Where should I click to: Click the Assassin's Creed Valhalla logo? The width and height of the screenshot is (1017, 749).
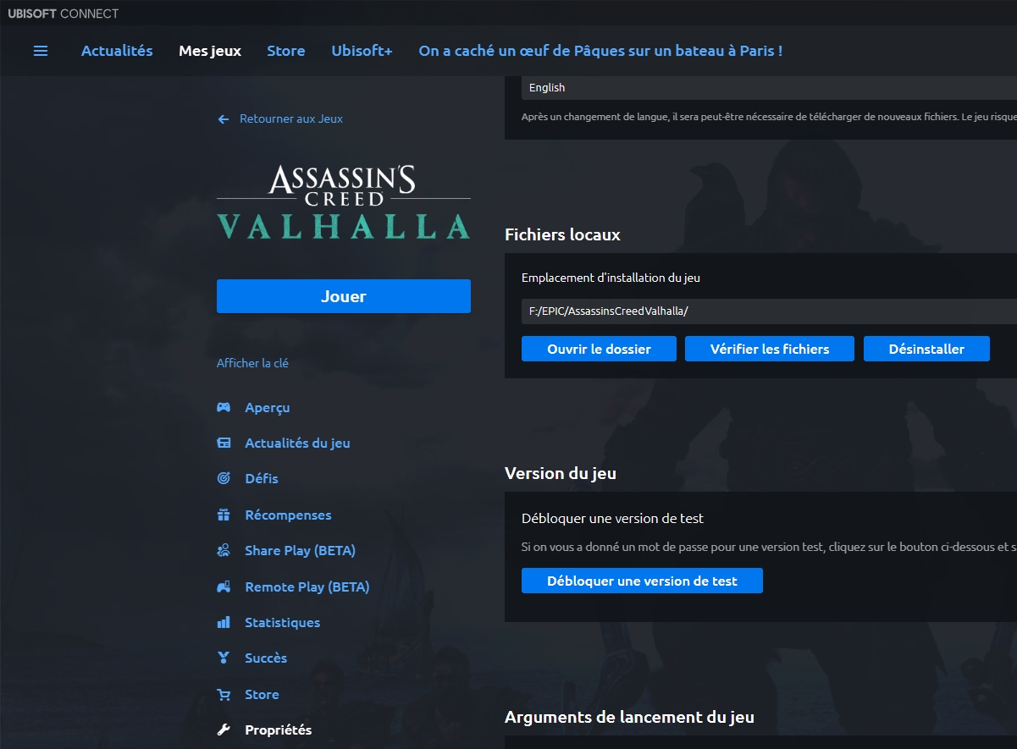(344, 201)
